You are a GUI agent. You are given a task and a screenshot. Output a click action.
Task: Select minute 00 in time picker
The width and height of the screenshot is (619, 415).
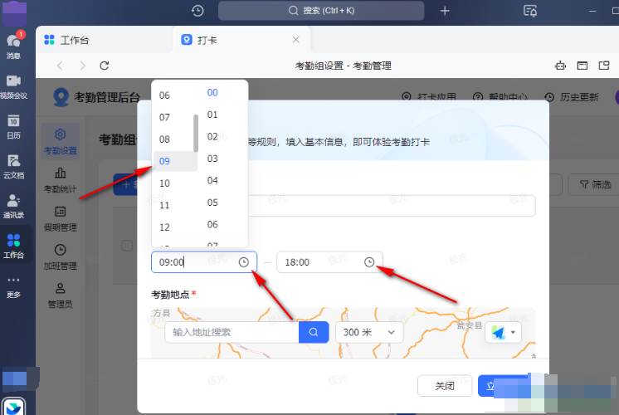(x=212, y=92)
